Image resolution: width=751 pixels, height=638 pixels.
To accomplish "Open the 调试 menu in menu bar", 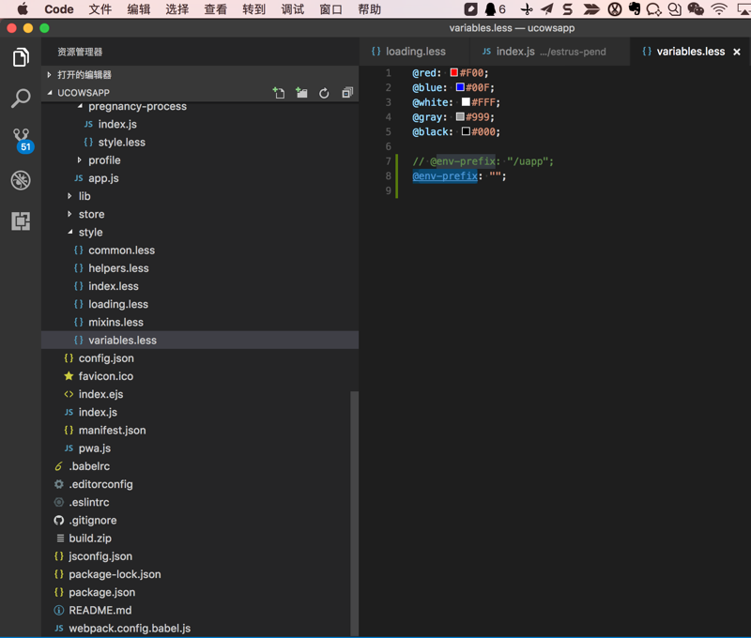I will 293,9.
